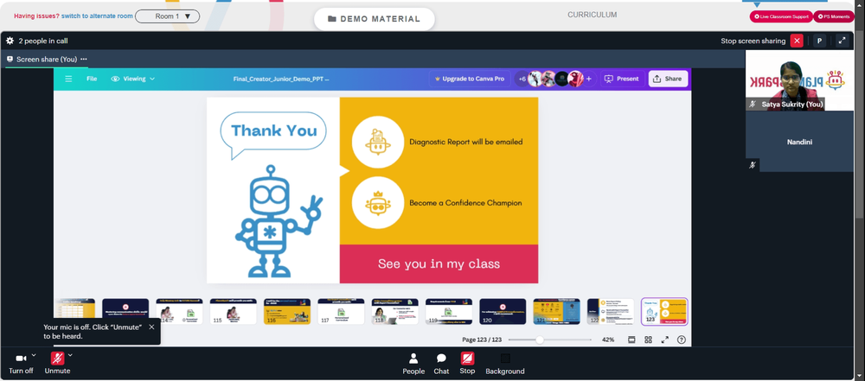This screenshot has height=381, width=865.
Task: Select slide thumbnail 120
Action: point(503,312)
